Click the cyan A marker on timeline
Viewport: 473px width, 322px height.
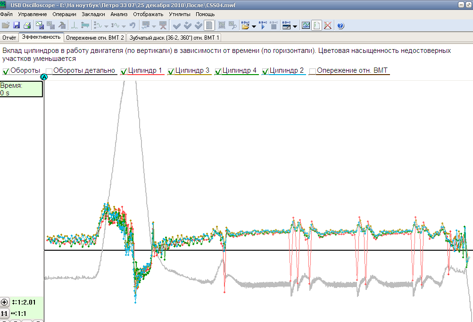point(44,77)
